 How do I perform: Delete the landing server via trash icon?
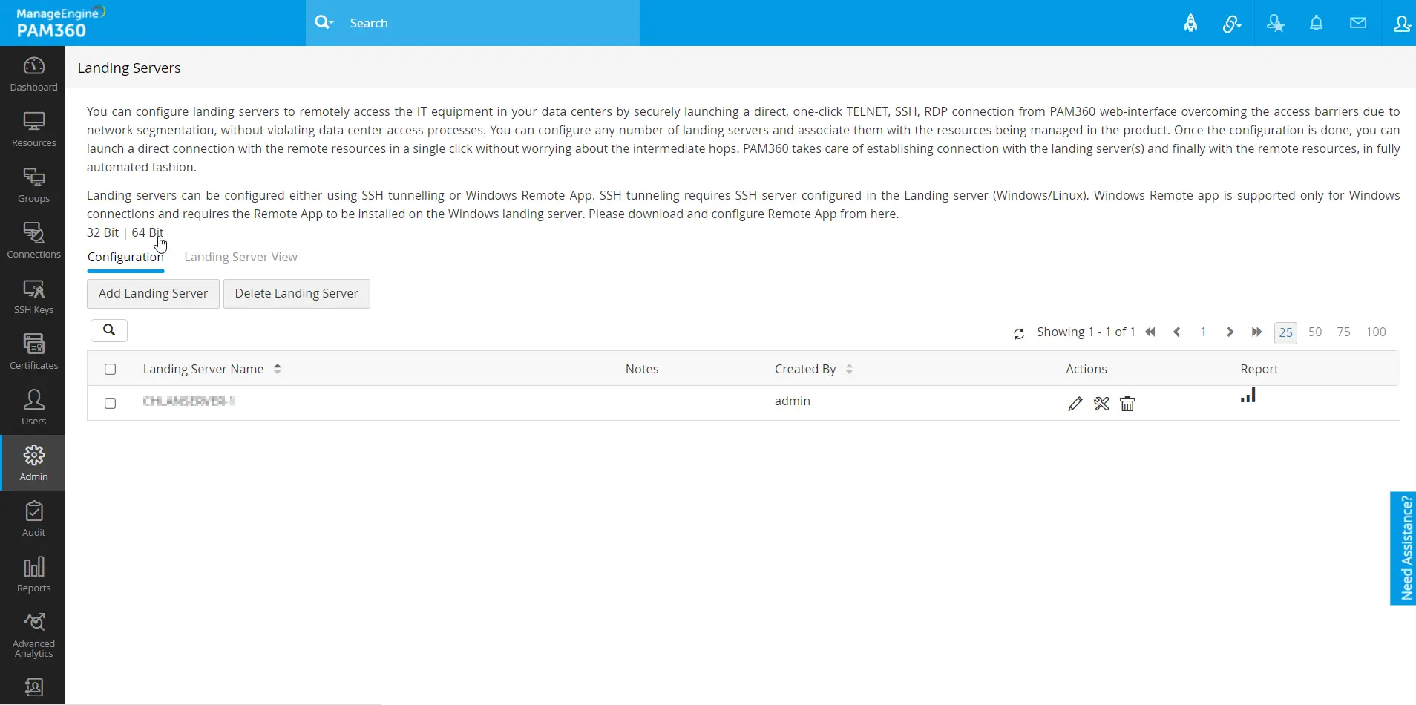coord(1127,404)
